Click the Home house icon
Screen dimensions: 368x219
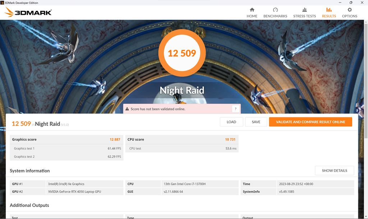252,10
